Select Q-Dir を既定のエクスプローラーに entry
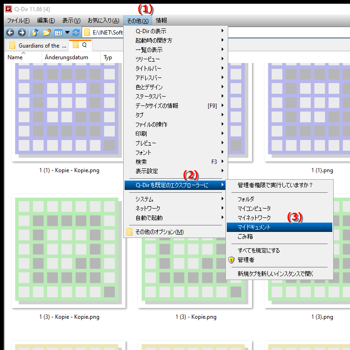The image size is (350, 350). 175,185
